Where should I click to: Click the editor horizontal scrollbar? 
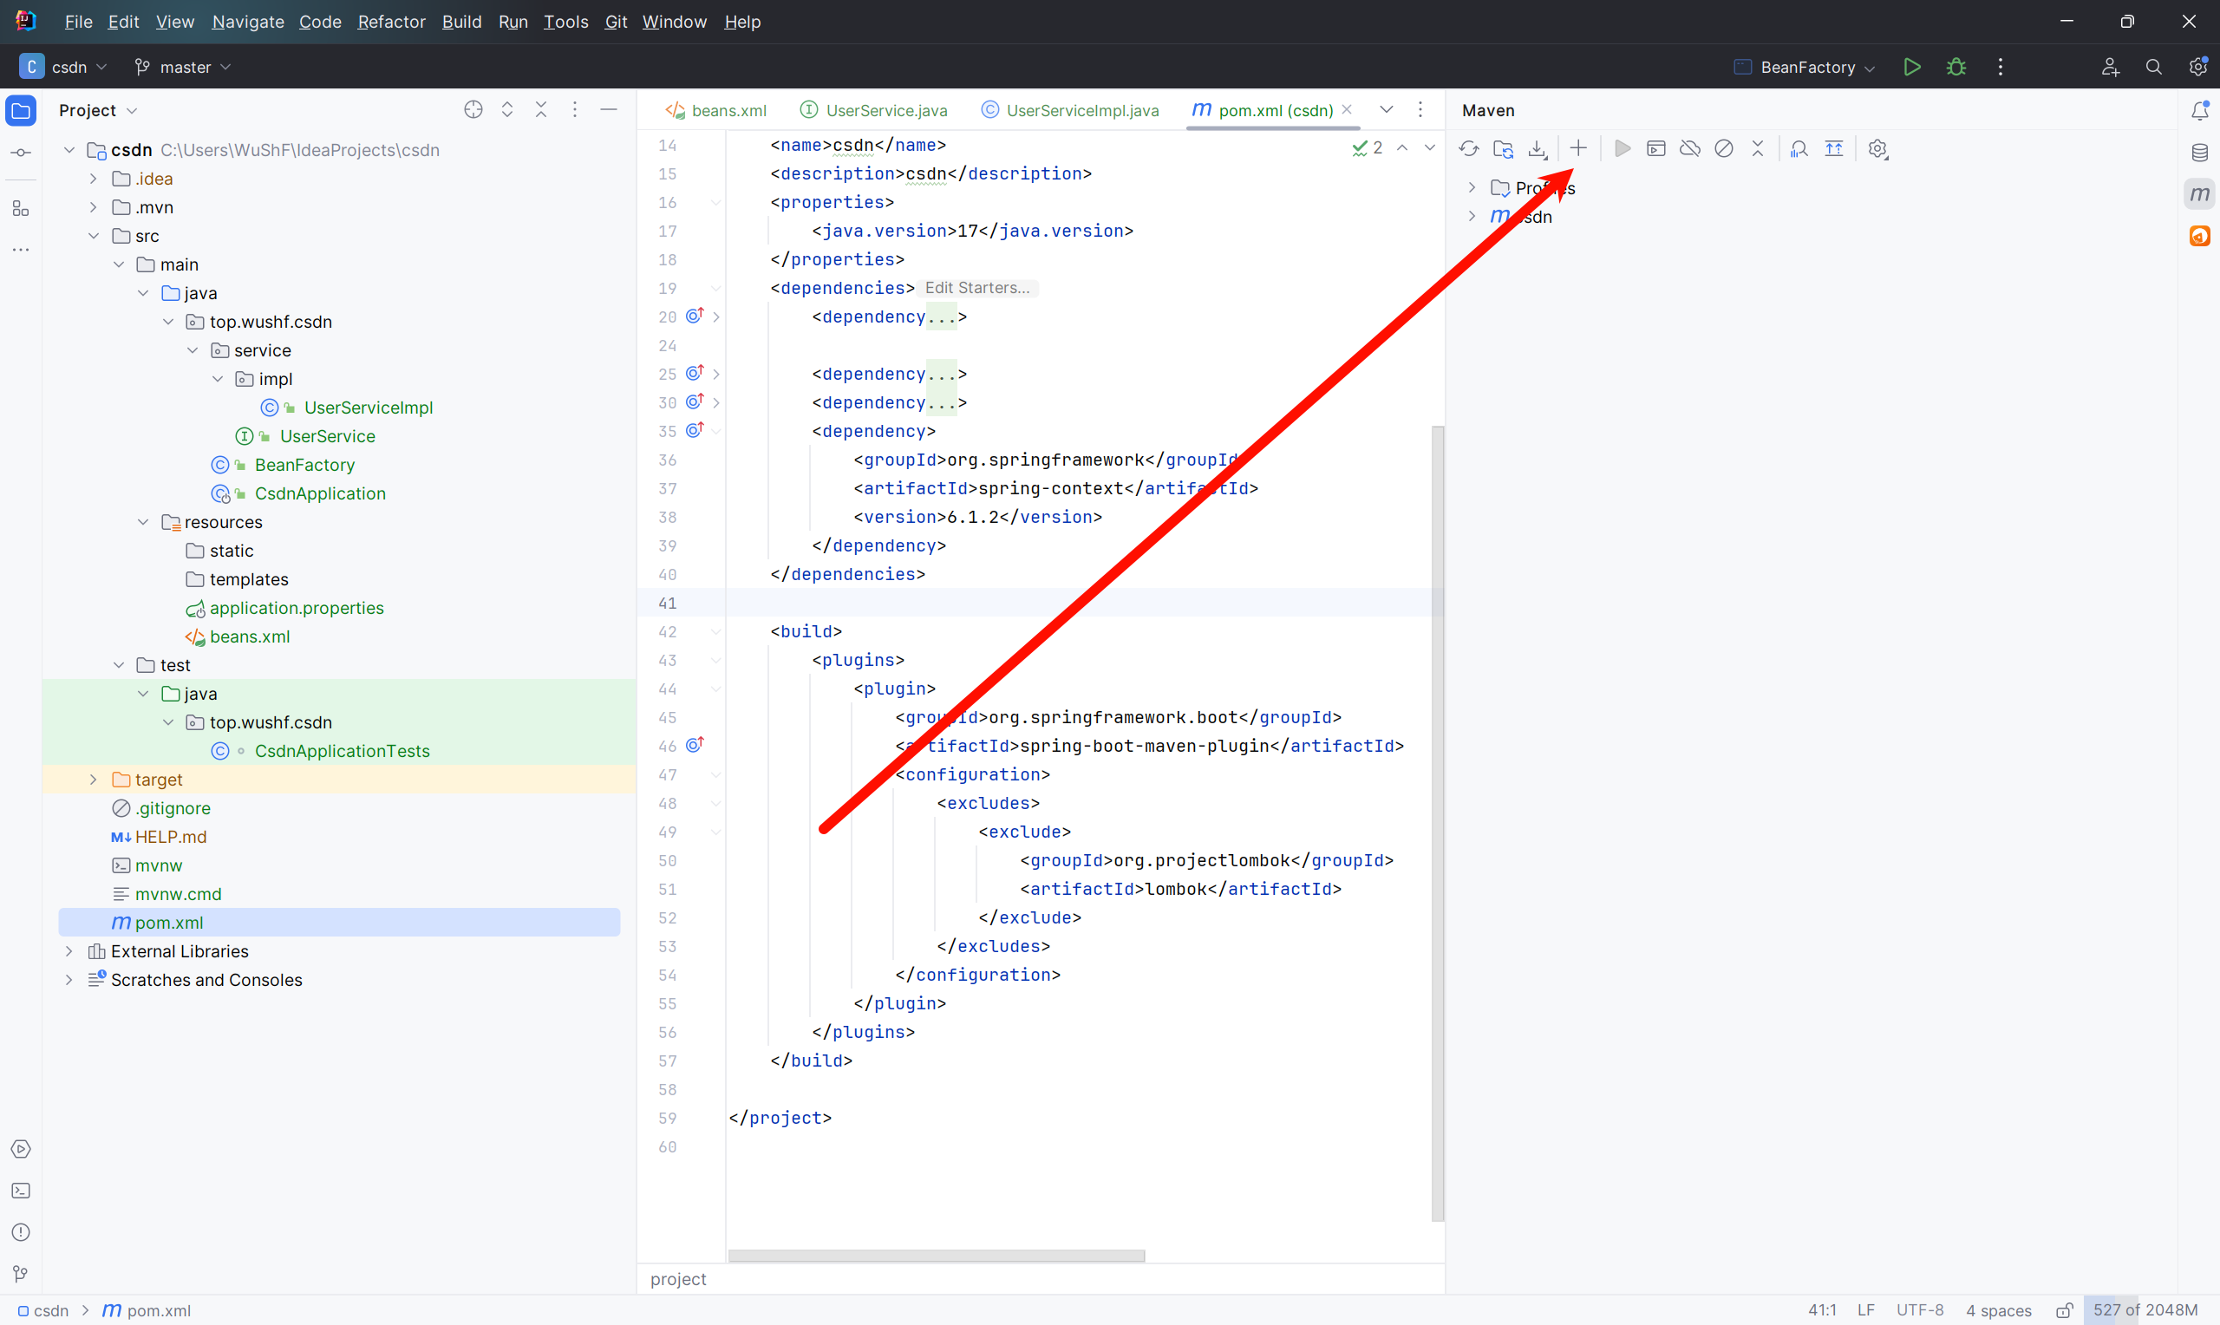[x=936, y=1256]
